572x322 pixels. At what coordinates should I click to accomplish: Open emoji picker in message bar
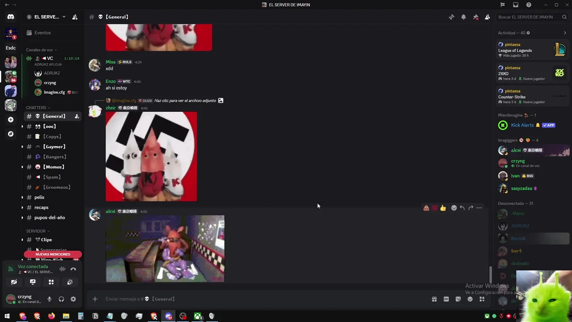470,299
